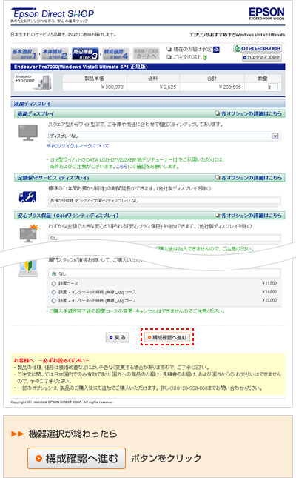Click the Endeavor Pro7000 product thumbnail
Viewport: 296px width, 478px height.
[x=33, y=82]
